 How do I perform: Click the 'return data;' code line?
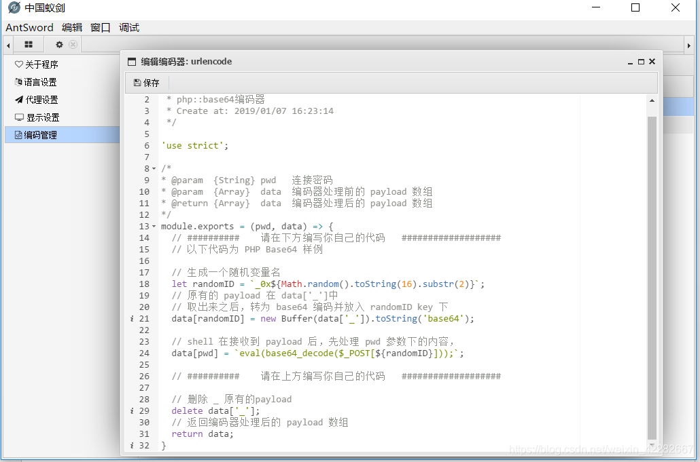(x=203, y=434)
